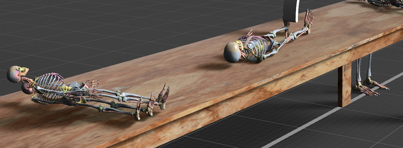Select the middle skeleton's raised hand

click(249, 33)
